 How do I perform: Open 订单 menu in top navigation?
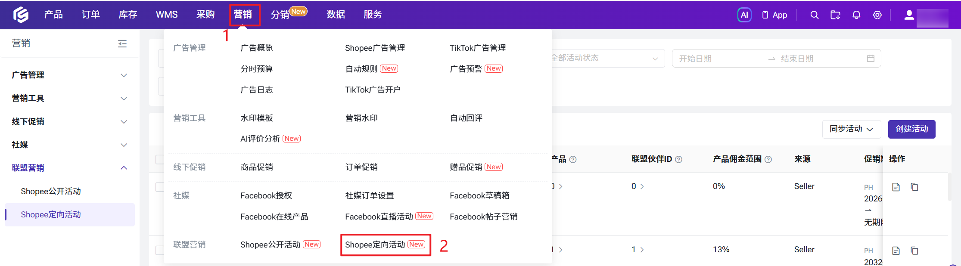(x=91, y=15)
